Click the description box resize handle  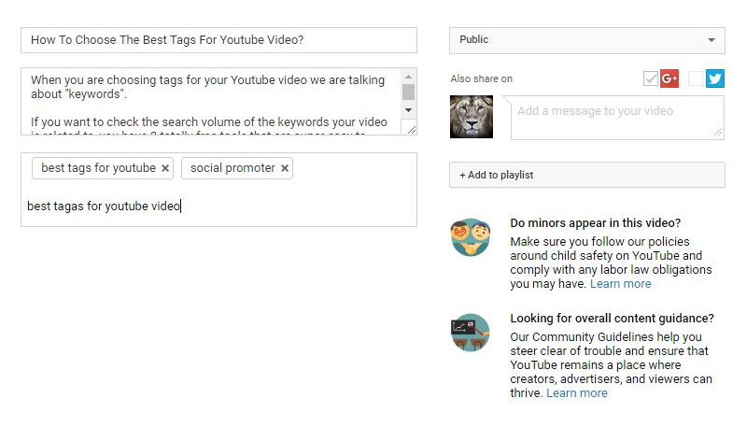(412, 129)
